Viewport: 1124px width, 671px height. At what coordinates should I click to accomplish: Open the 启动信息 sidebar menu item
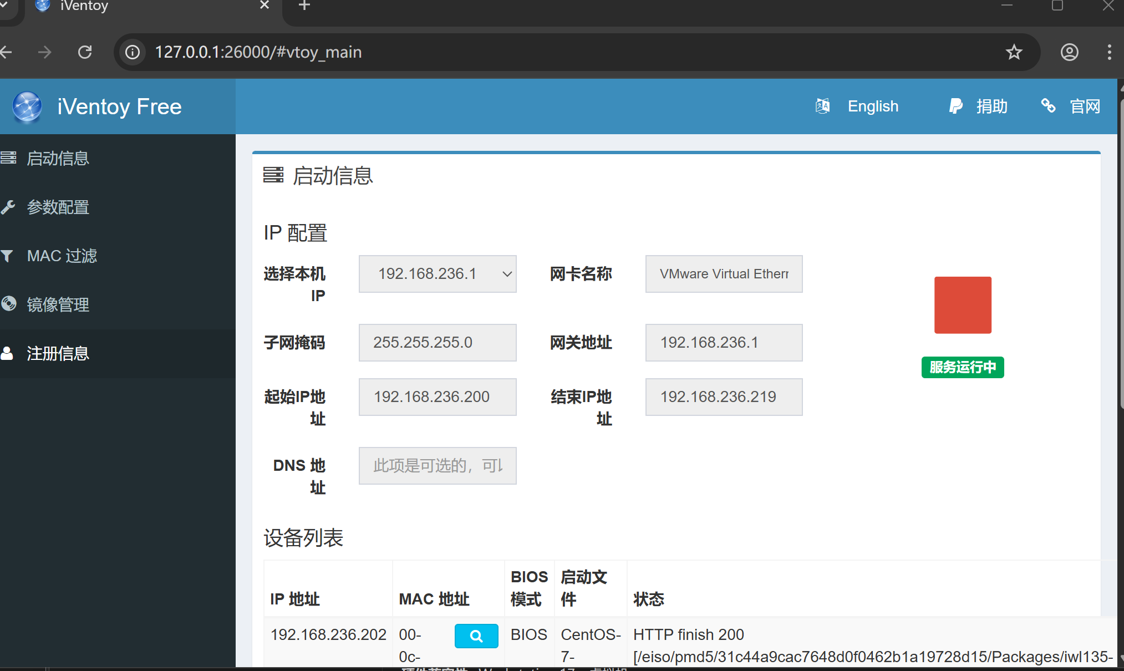click(x=58, y=159)
